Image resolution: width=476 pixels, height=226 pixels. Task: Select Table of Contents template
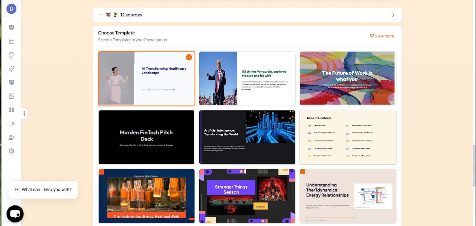point(348,137)
